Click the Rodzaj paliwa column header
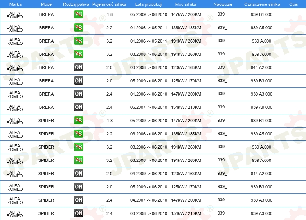This screenshot has width=306, height=220. 76,4
